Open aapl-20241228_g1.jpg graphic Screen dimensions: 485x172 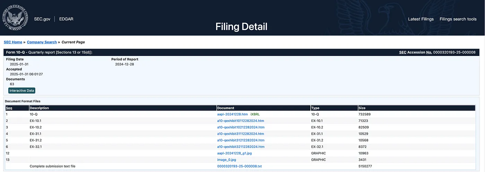click(234, 153)
